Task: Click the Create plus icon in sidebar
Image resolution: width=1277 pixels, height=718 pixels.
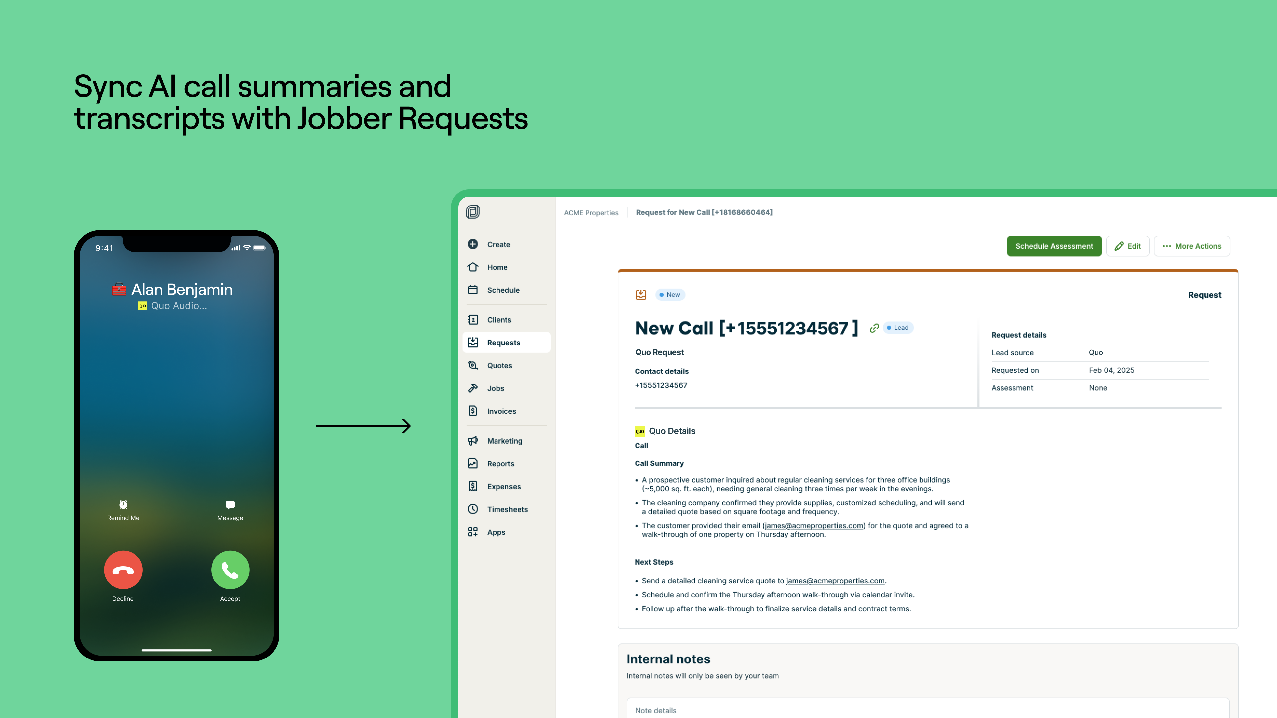Action: click(x=473, y=244)
